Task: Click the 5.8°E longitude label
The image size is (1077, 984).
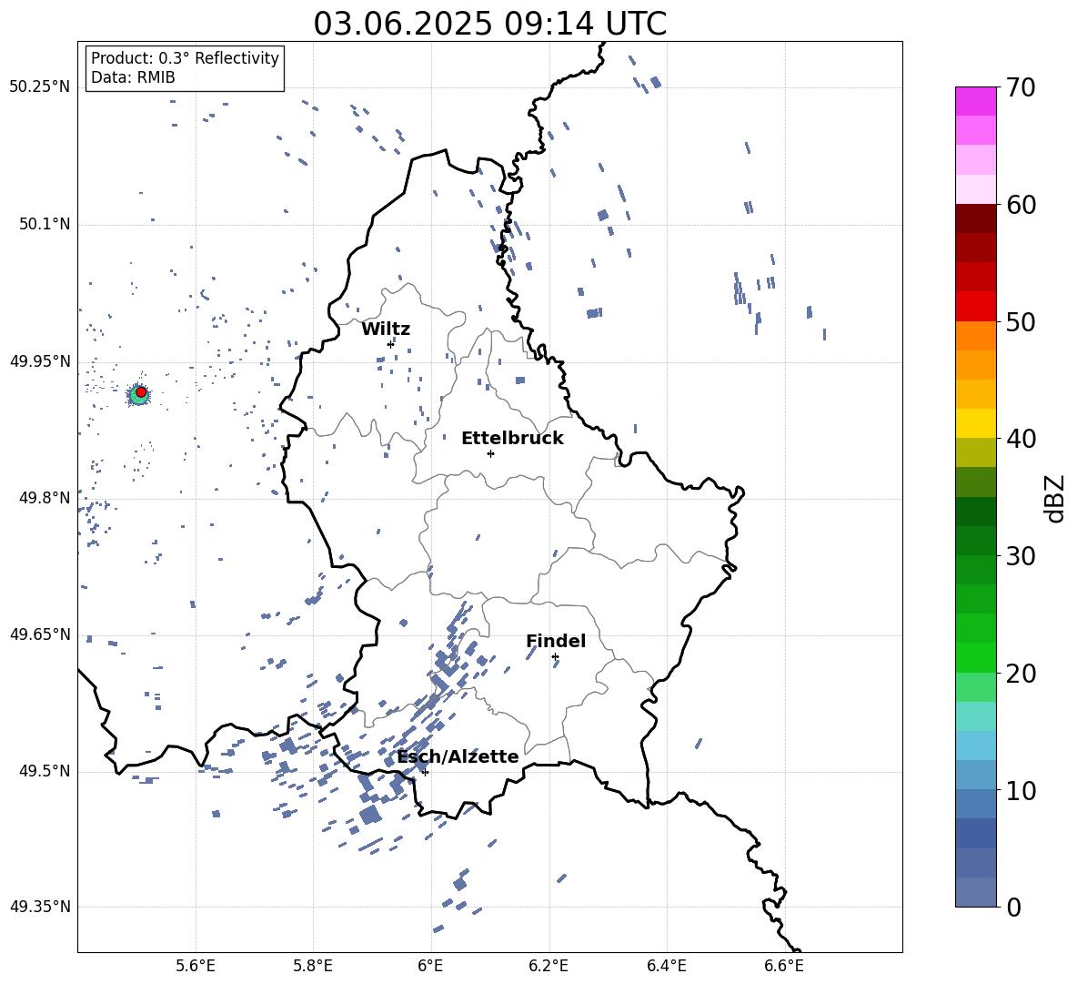Action: coord(313,966)
